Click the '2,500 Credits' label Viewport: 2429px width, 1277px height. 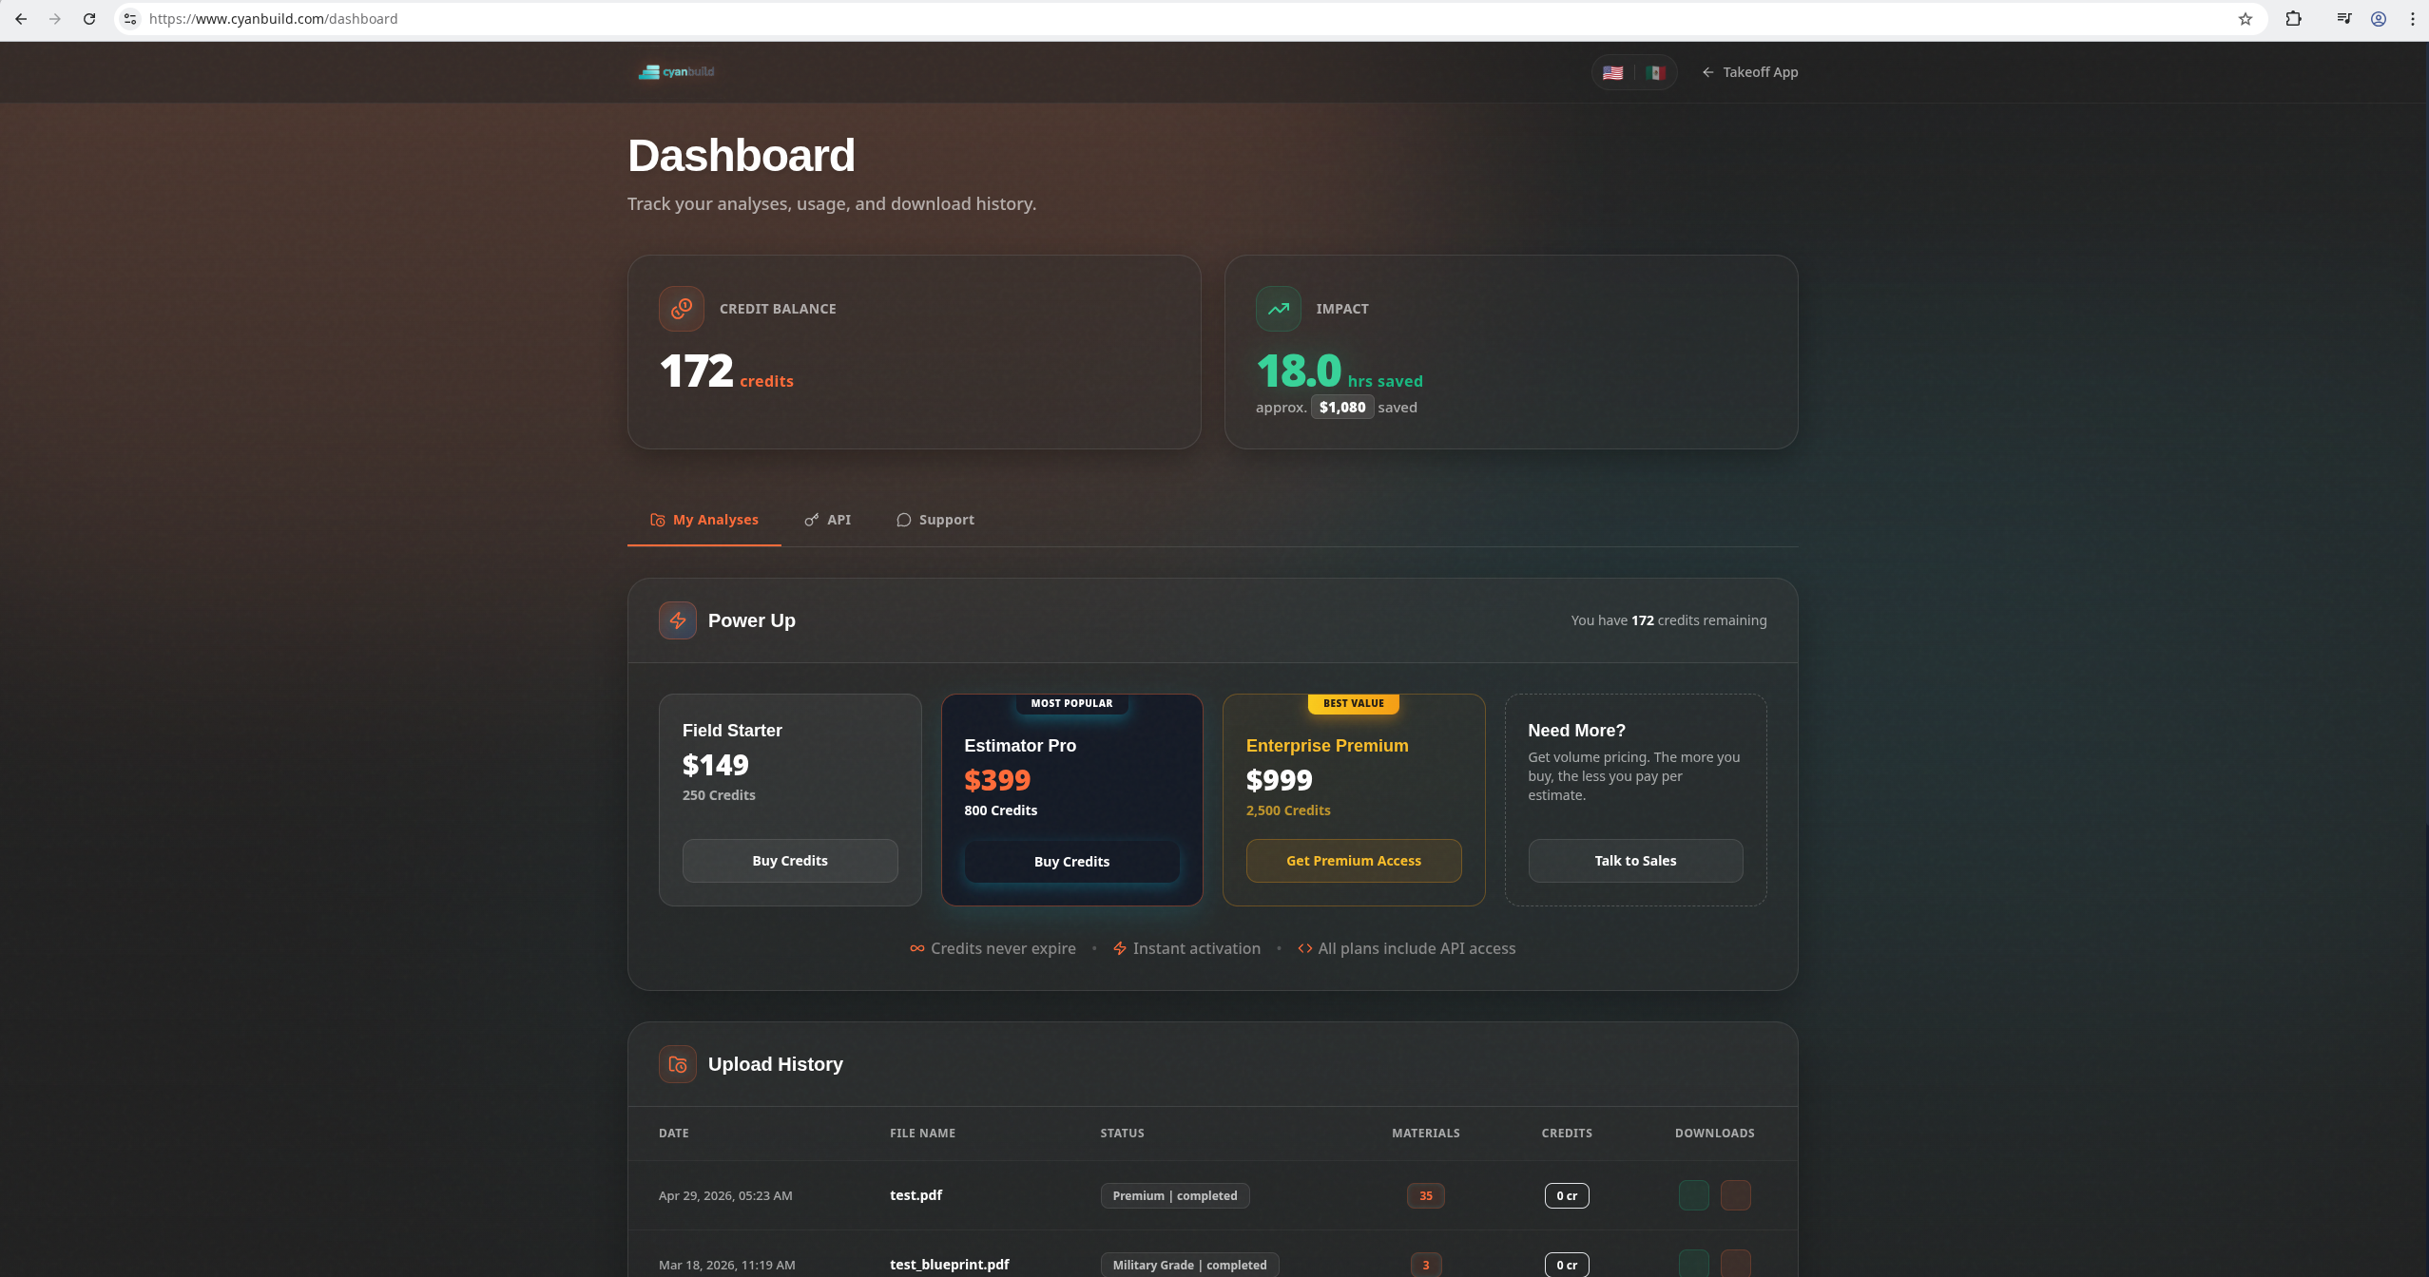(x=1288, y=810)
